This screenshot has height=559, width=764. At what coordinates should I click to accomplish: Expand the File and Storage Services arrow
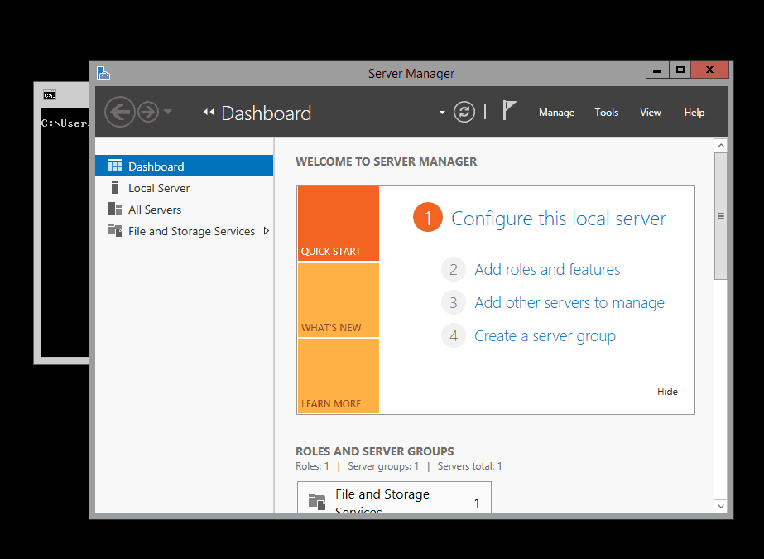pos(266,231)
